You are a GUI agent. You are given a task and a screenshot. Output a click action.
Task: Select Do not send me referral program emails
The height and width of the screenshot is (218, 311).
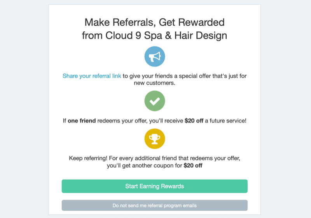click(x=154, y=205)
